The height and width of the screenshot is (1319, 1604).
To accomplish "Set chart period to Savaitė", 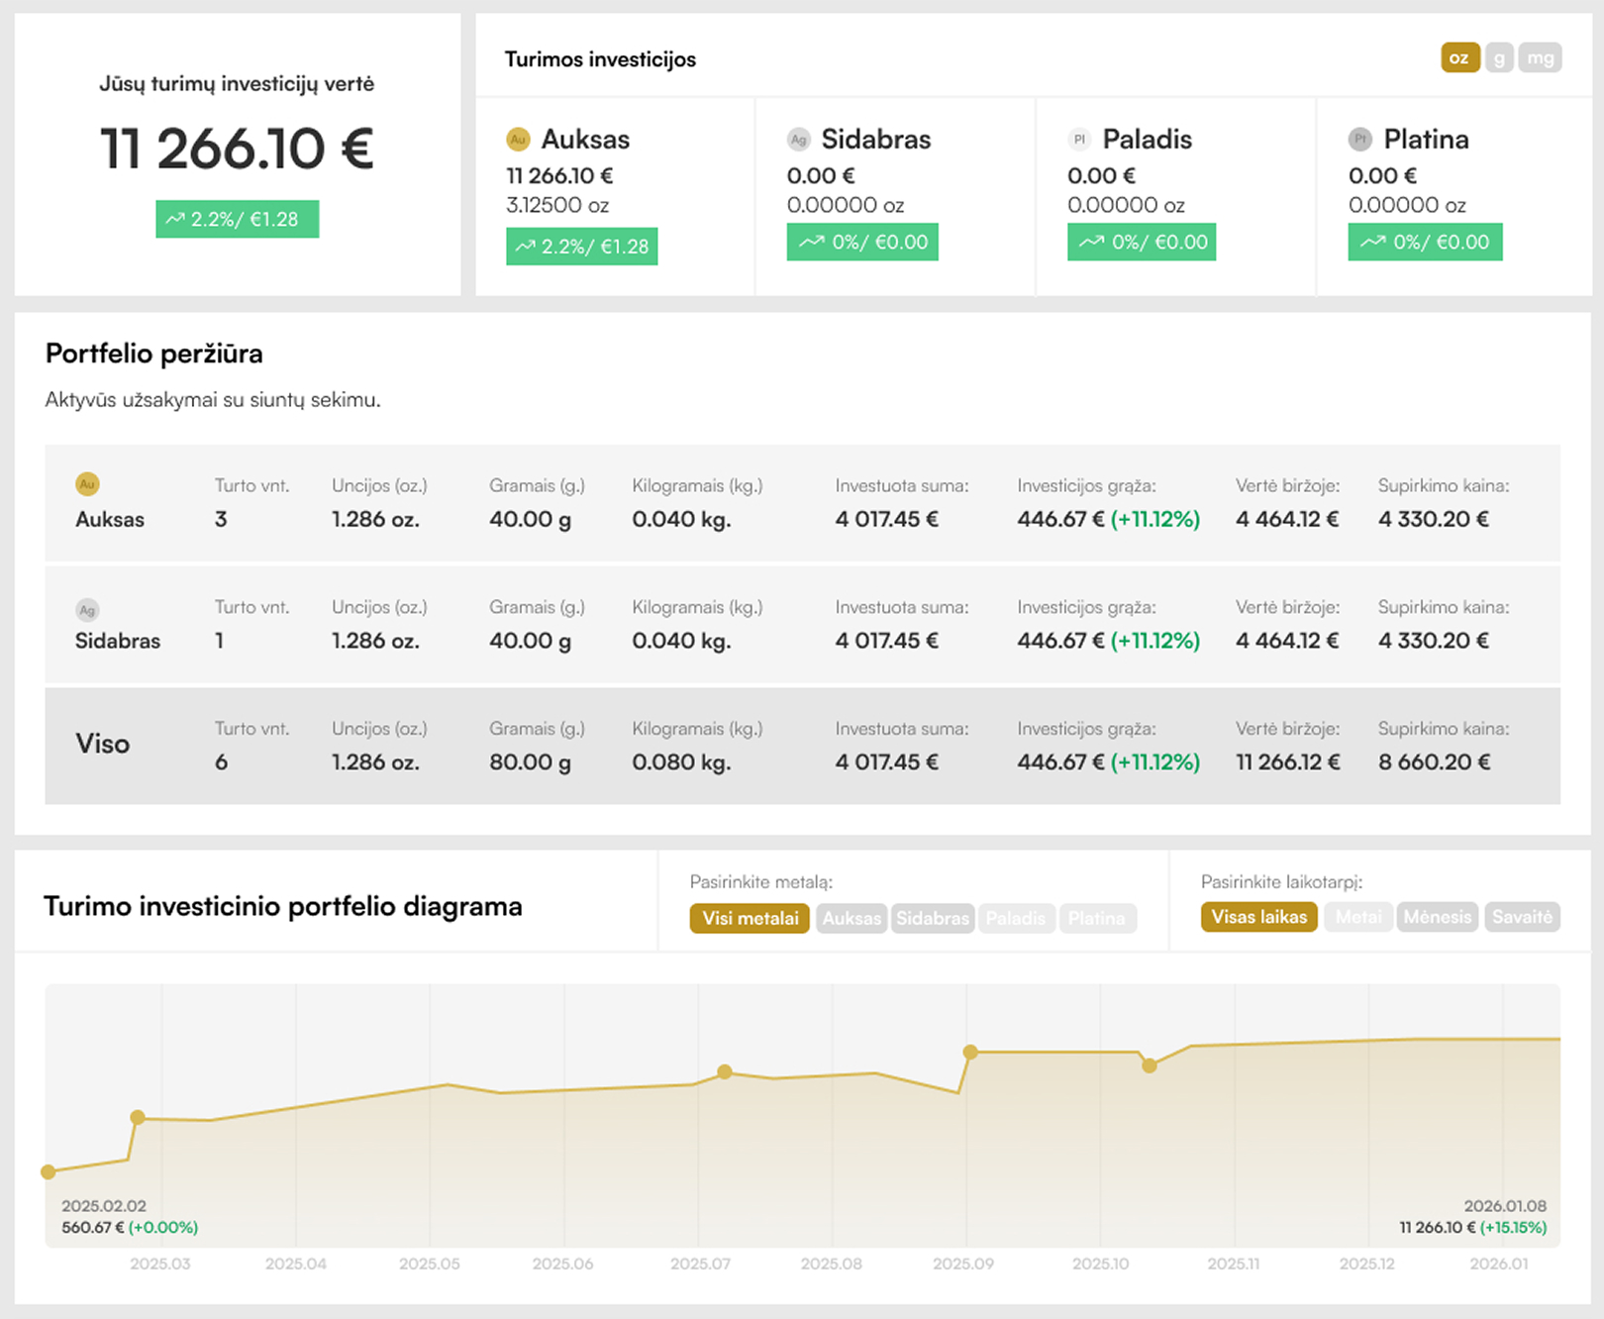I will [1522, 917].
